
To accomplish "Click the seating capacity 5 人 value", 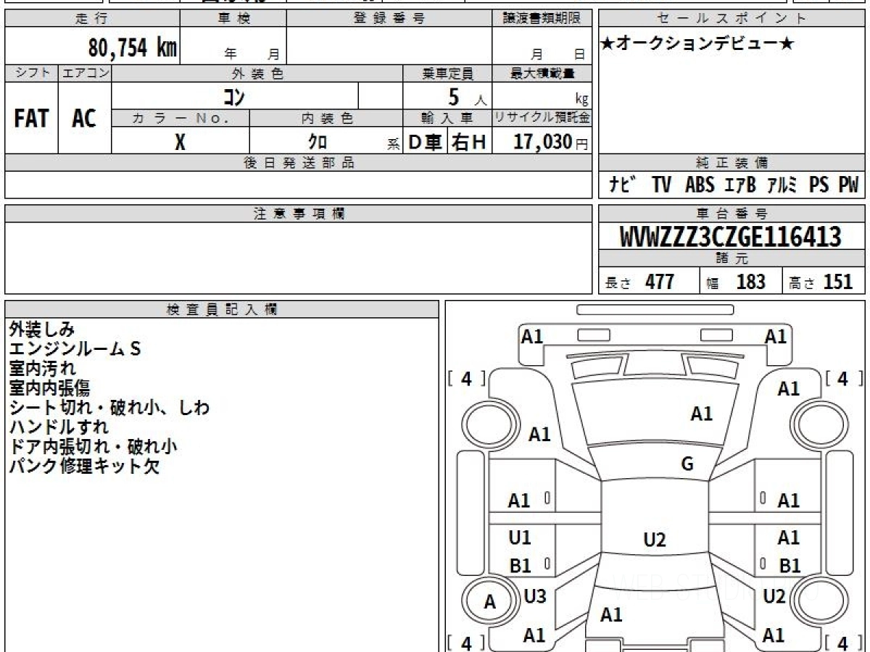I will (x=467, y=96).
